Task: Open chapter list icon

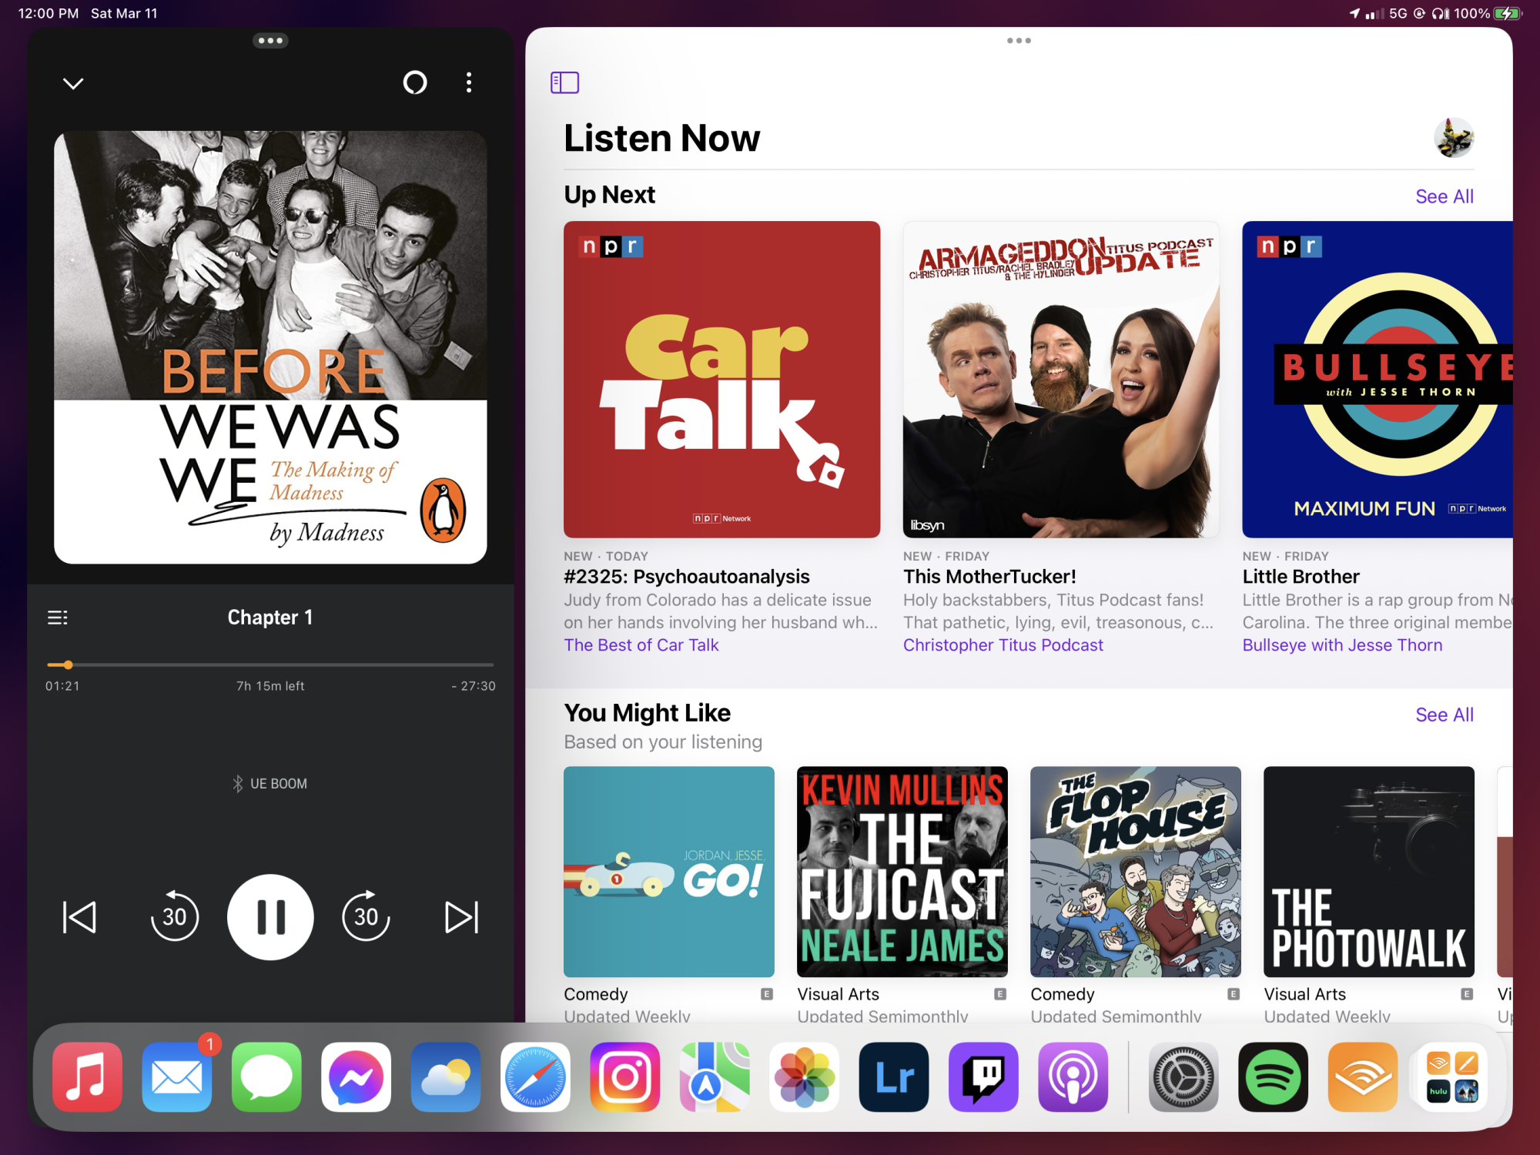Action: coord(58,618)
